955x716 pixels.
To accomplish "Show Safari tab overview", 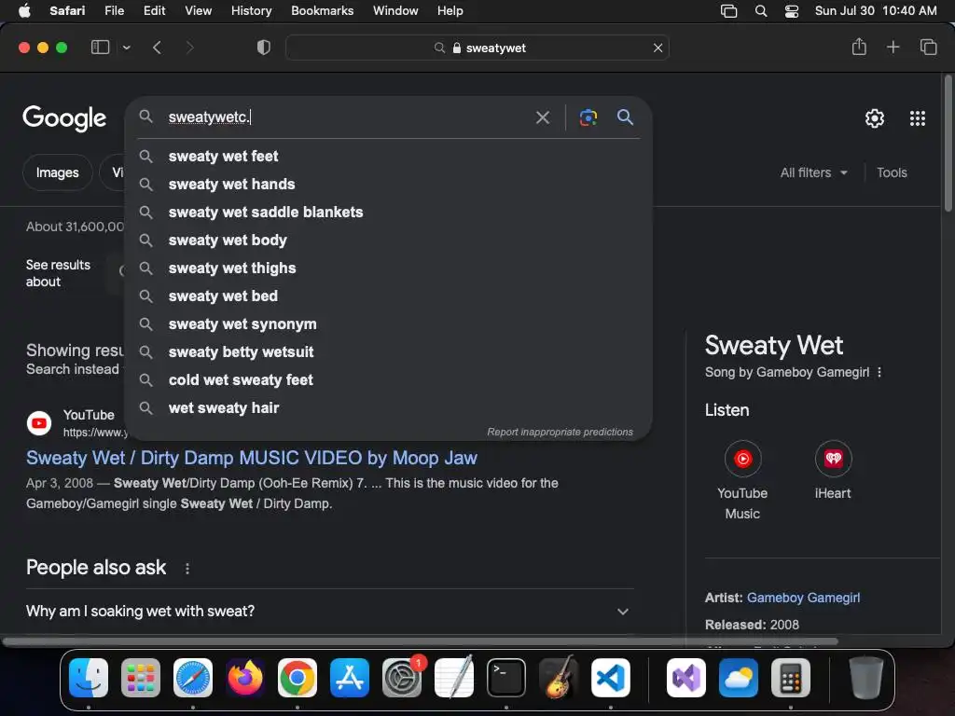I will (928, 47).
